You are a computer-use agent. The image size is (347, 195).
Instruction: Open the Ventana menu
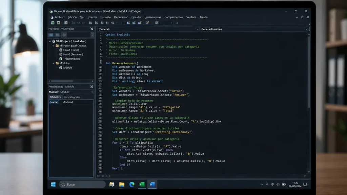coord(191,17)
